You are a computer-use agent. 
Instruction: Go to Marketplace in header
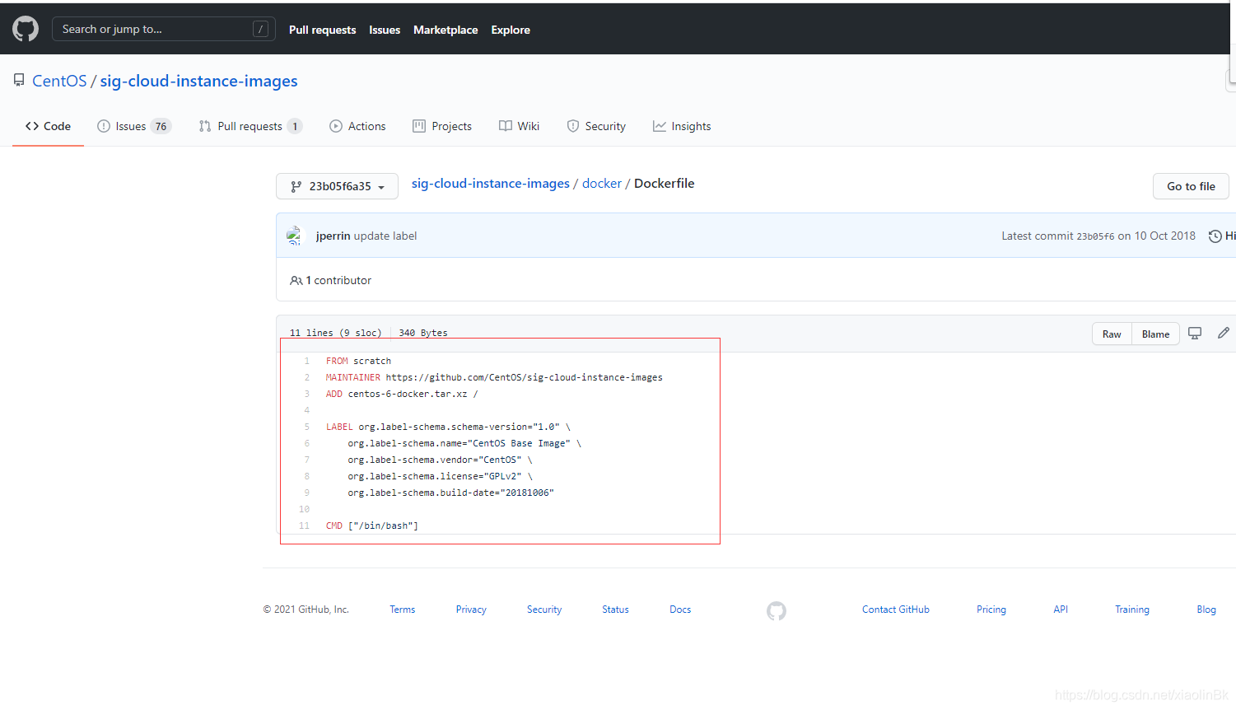pyautogui.click(x=445, y=30)
